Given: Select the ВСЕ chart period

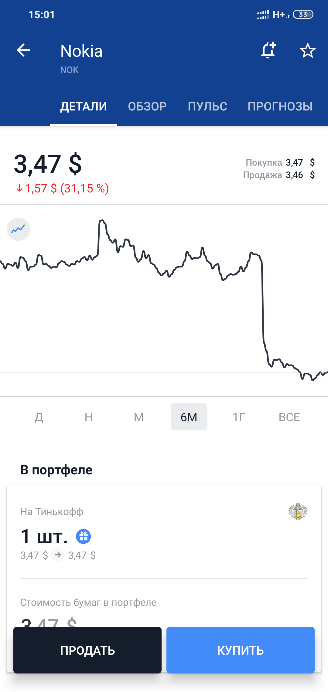Looking at the screenshot, I should (289, 417).
